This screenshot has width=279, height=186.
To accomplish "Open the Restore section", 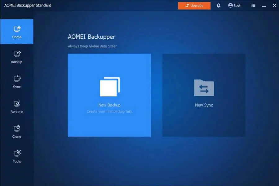I will 17,106.
